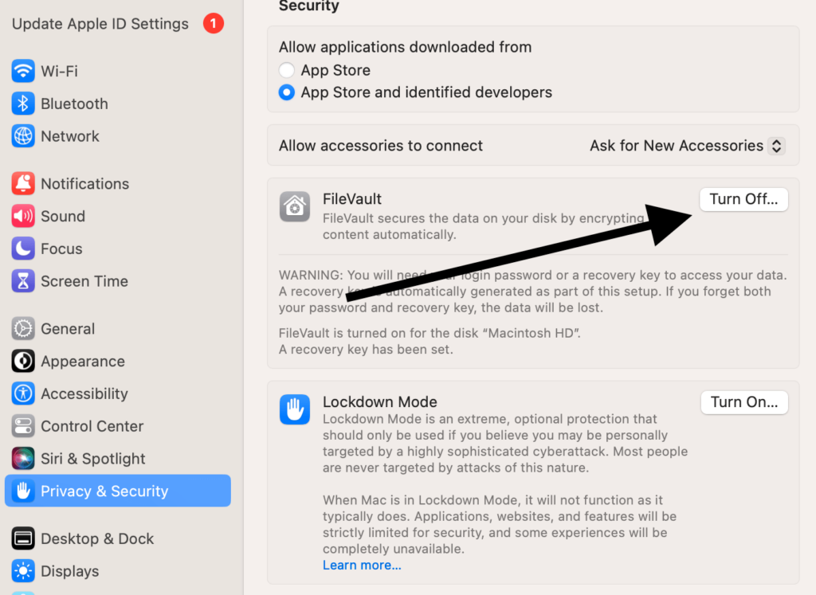Click the Accessibility icon
This screenshot has width=816, height=595.
click(x=23, y=393)
